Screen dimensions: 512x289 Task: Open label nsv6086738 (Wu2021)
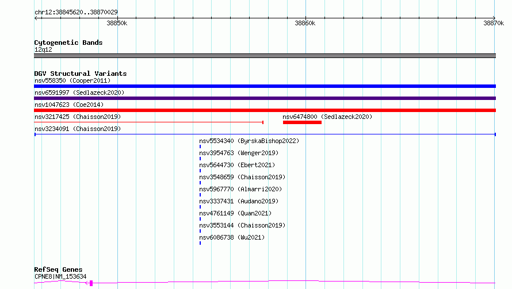click(x=232, y=237)
